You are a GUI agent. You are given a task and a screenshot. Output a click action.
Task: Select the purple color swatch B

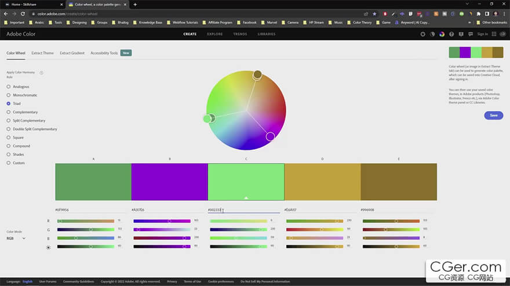coord(169,181)
